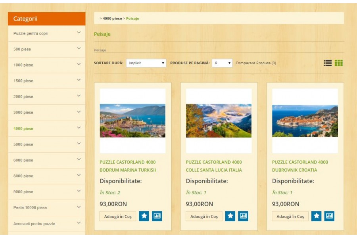Add Colle Santa Lucia puzzle to cart
Screen dimensions: 357x238
204,216
